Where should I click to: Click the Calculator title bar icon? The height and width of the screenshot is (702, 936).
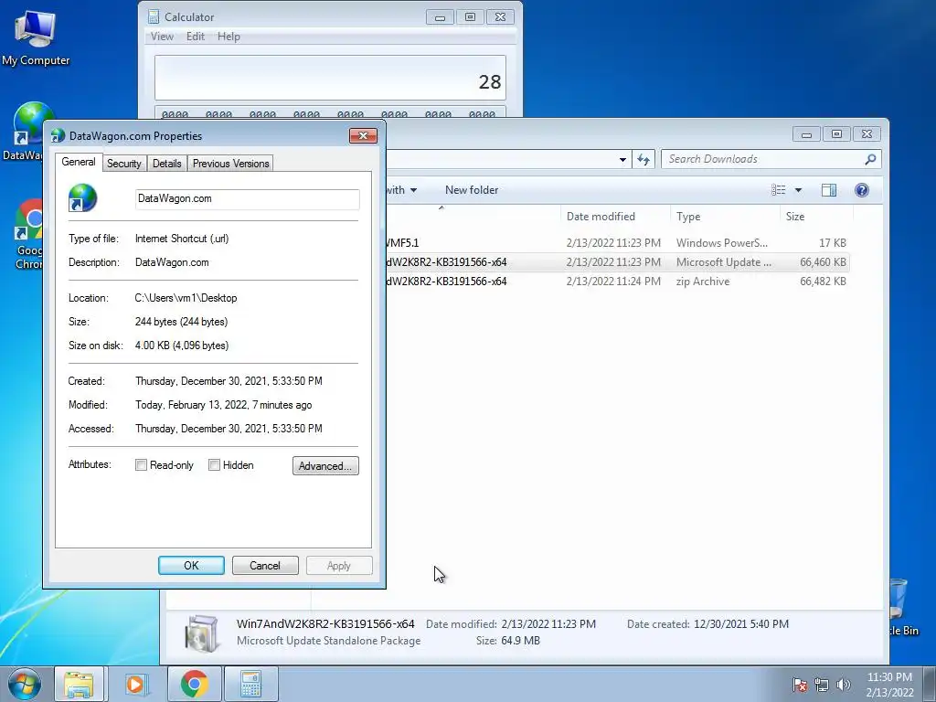click(154, 16)
